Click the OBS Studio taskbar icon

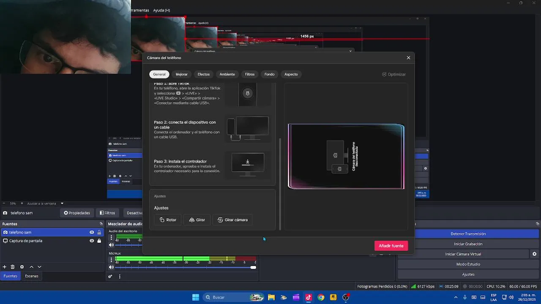(346, 297)
